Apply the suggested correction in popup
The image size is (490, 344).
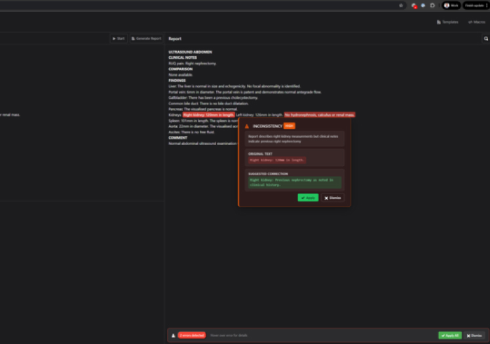(x=308, y=198)
